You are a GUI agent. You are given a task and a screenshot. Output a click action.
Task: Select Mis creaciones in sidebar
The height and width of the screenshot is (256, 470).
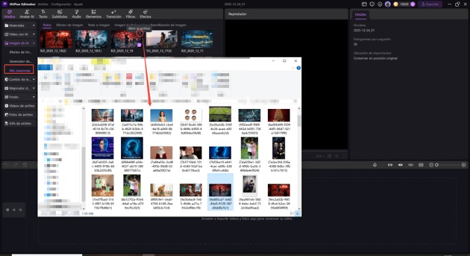tap(18, 70)
